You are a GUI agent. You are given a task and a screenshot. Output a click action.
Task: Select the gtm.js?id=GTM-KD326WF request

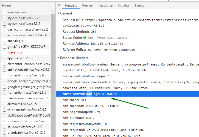tap(26, 47)
